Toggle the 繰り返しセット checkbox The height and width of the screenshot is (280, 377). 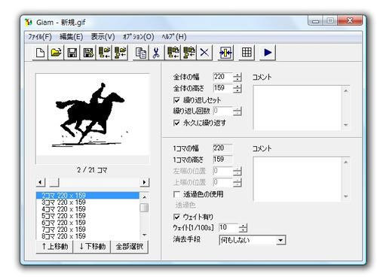(x=176, y=100)
